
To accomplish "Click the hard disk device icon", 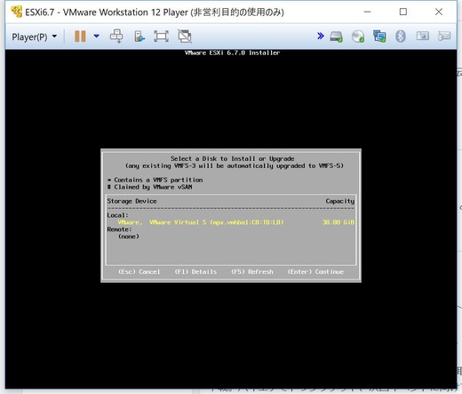I will click(x=337, y=36).
